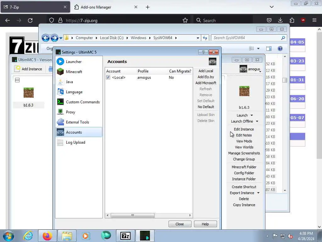Open the uBlock Origin extension icon
Viewport: 322px width, 242px height.
[303, 20]
